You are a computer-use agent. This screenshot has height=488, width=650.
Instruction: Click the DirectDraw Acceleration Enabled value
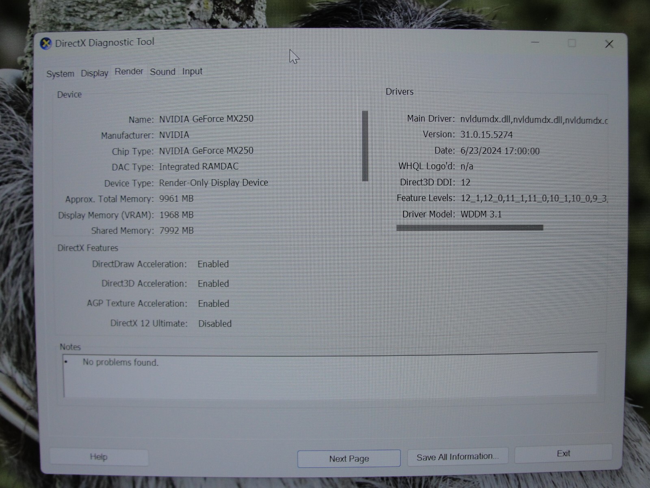[213, 264]
